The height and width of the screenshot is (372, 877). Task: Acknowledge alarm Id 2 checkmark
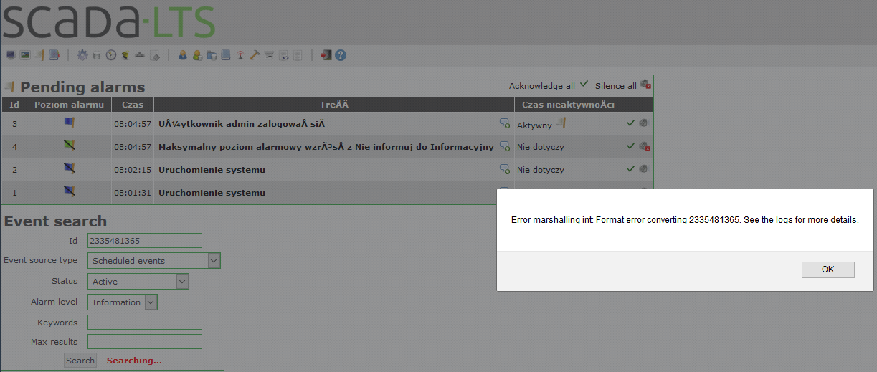tap(630, 169)
